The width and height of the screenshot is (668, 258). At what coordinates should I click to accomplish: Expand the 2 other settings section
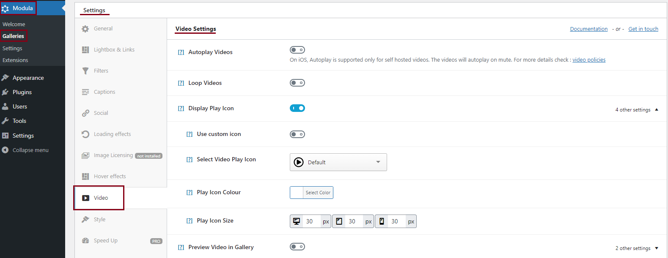click(637, 248)
